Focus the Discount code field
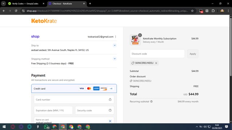232x130 pixels. (157, 54)
